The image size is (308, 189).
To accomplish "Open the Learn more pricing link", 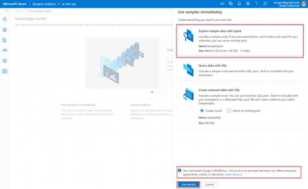I will pyautogui.click(x=233, y=175).
